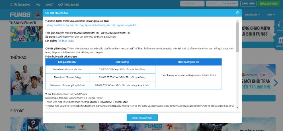Screen dimensions: 283x131
Task: Open the bank icon on right sidebar
Action: click(x=280, y=40)
